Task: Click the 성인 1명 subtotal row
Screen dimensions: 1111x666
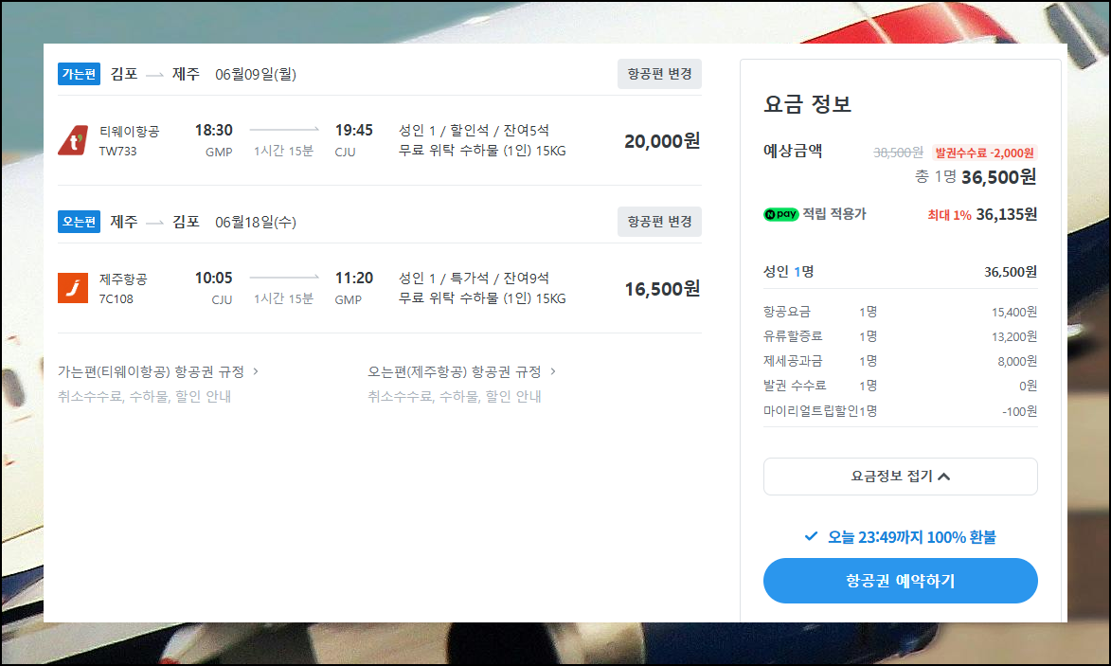Action: [900, 271]
